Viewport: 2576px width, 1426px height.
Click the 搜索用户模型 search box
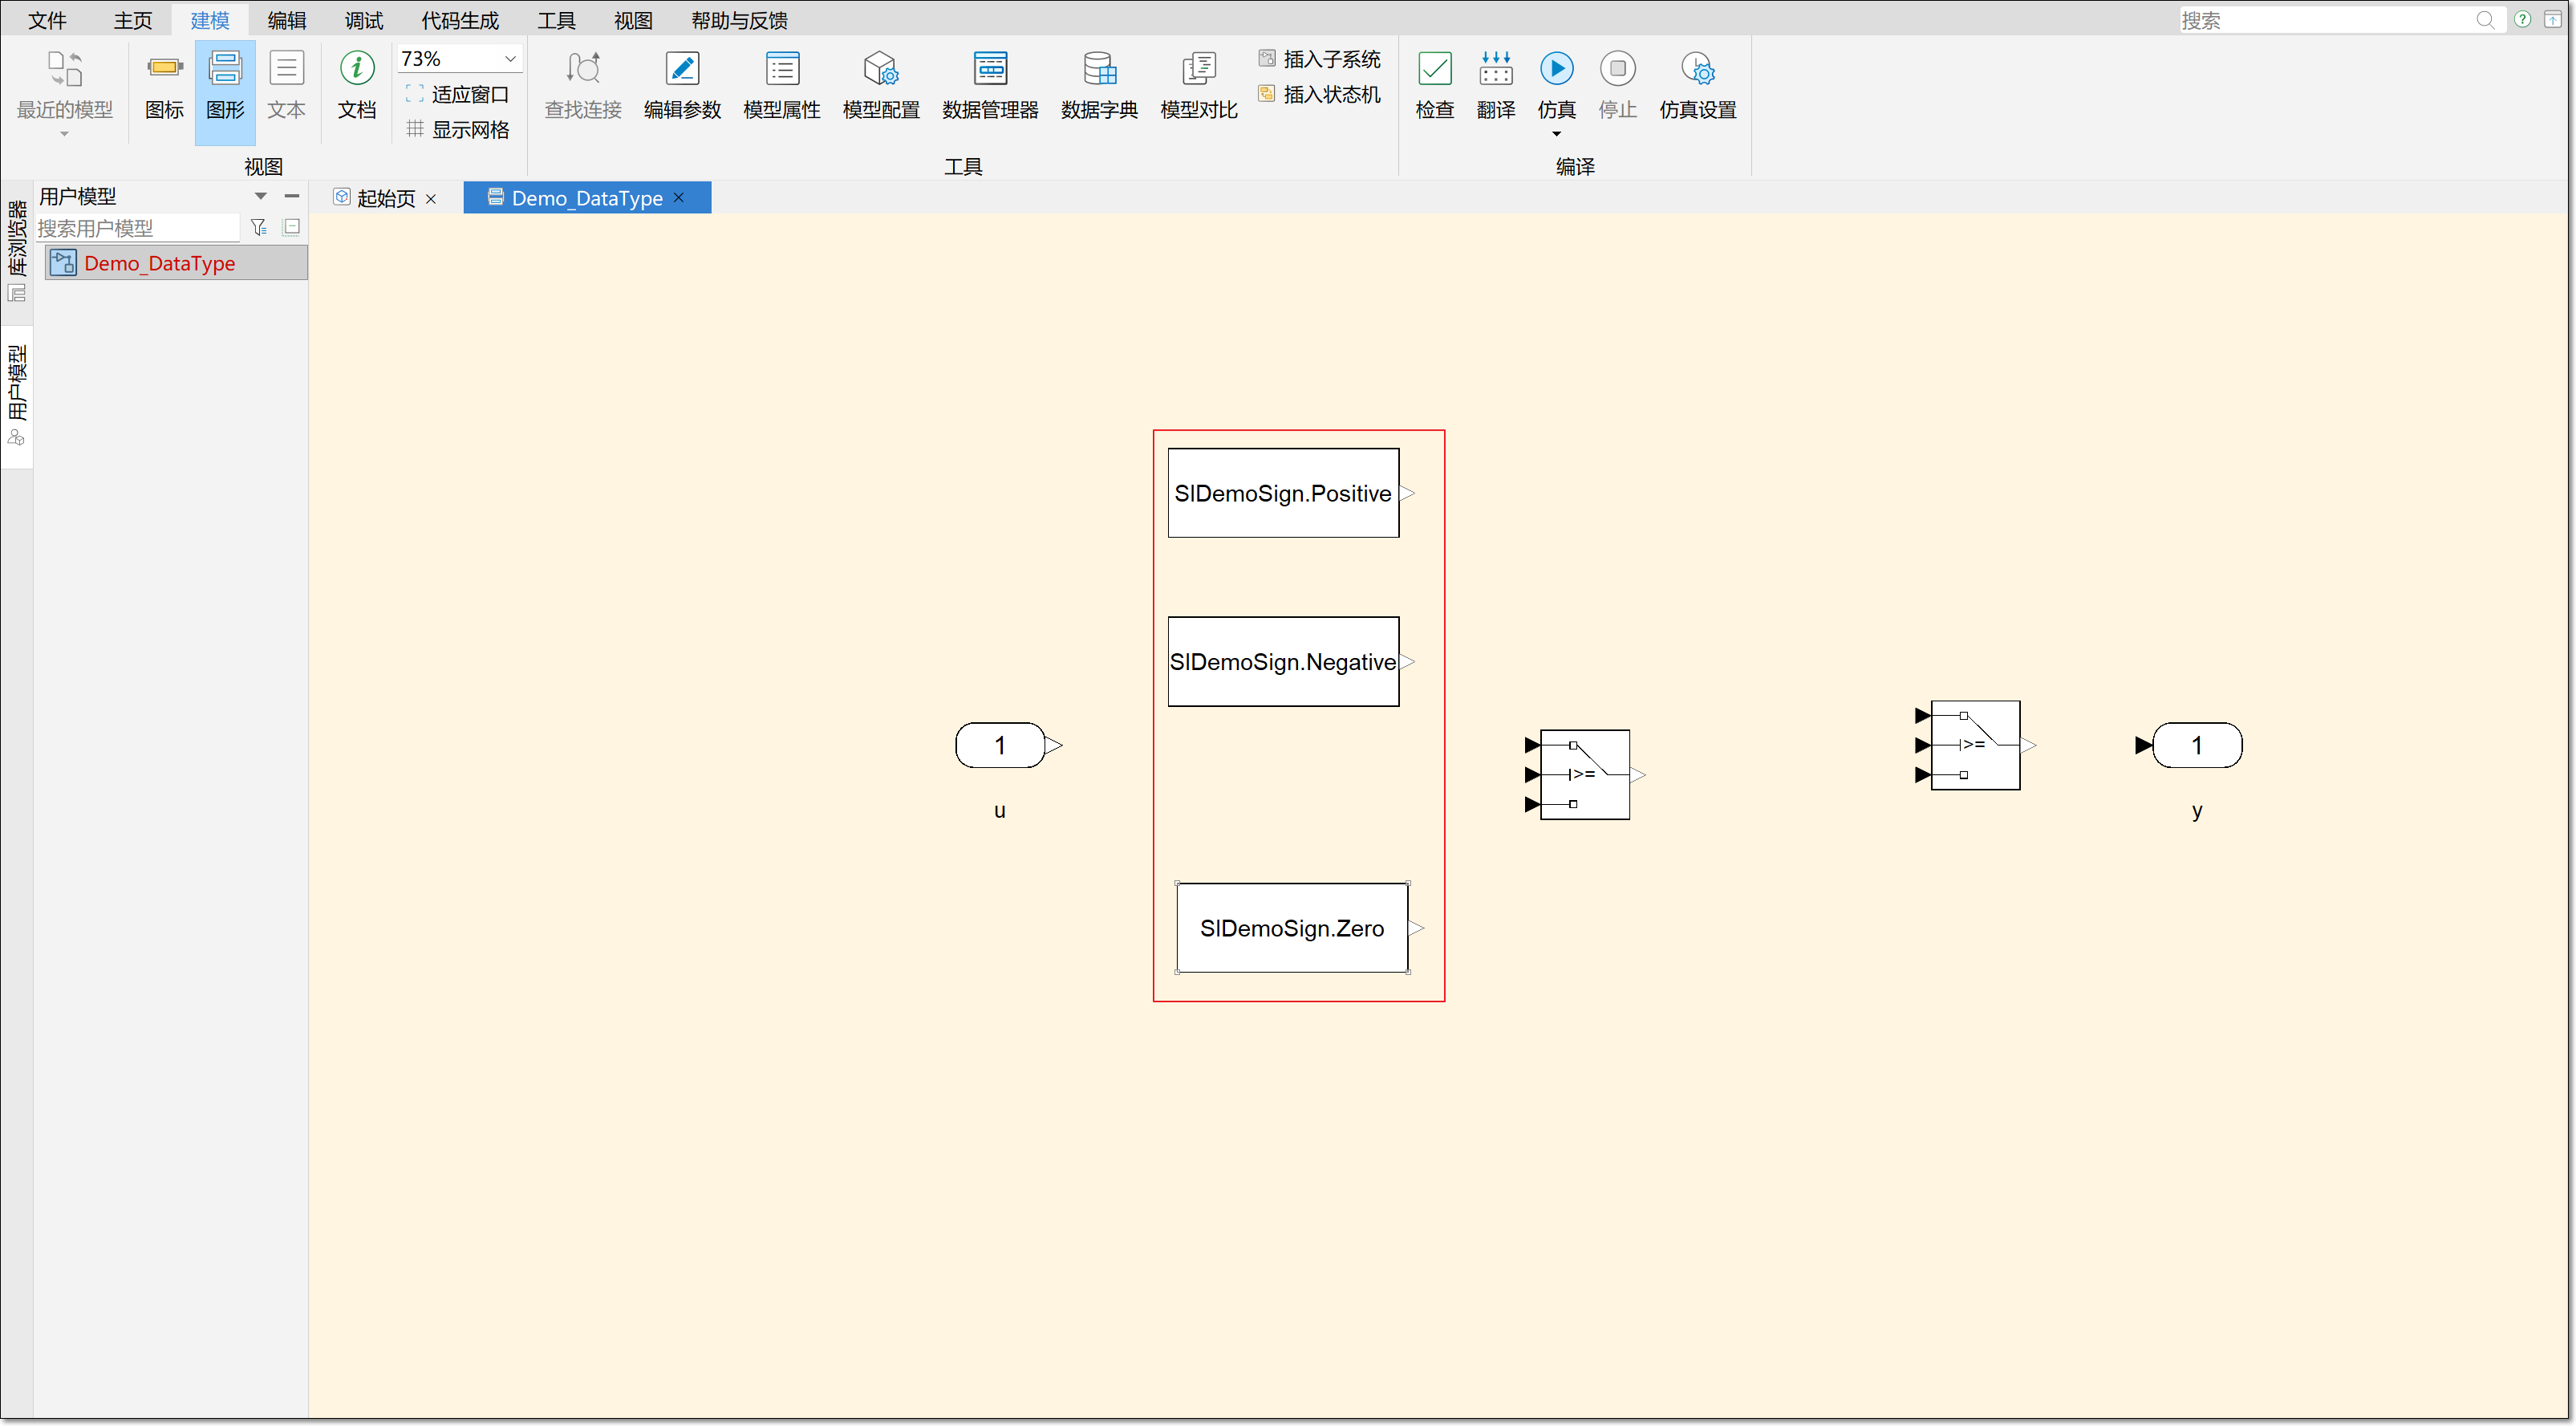(138, 228)
